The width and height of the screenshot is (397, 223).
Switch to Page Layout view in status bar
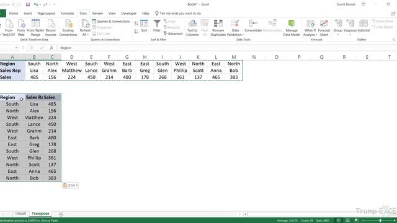[347, 221]
